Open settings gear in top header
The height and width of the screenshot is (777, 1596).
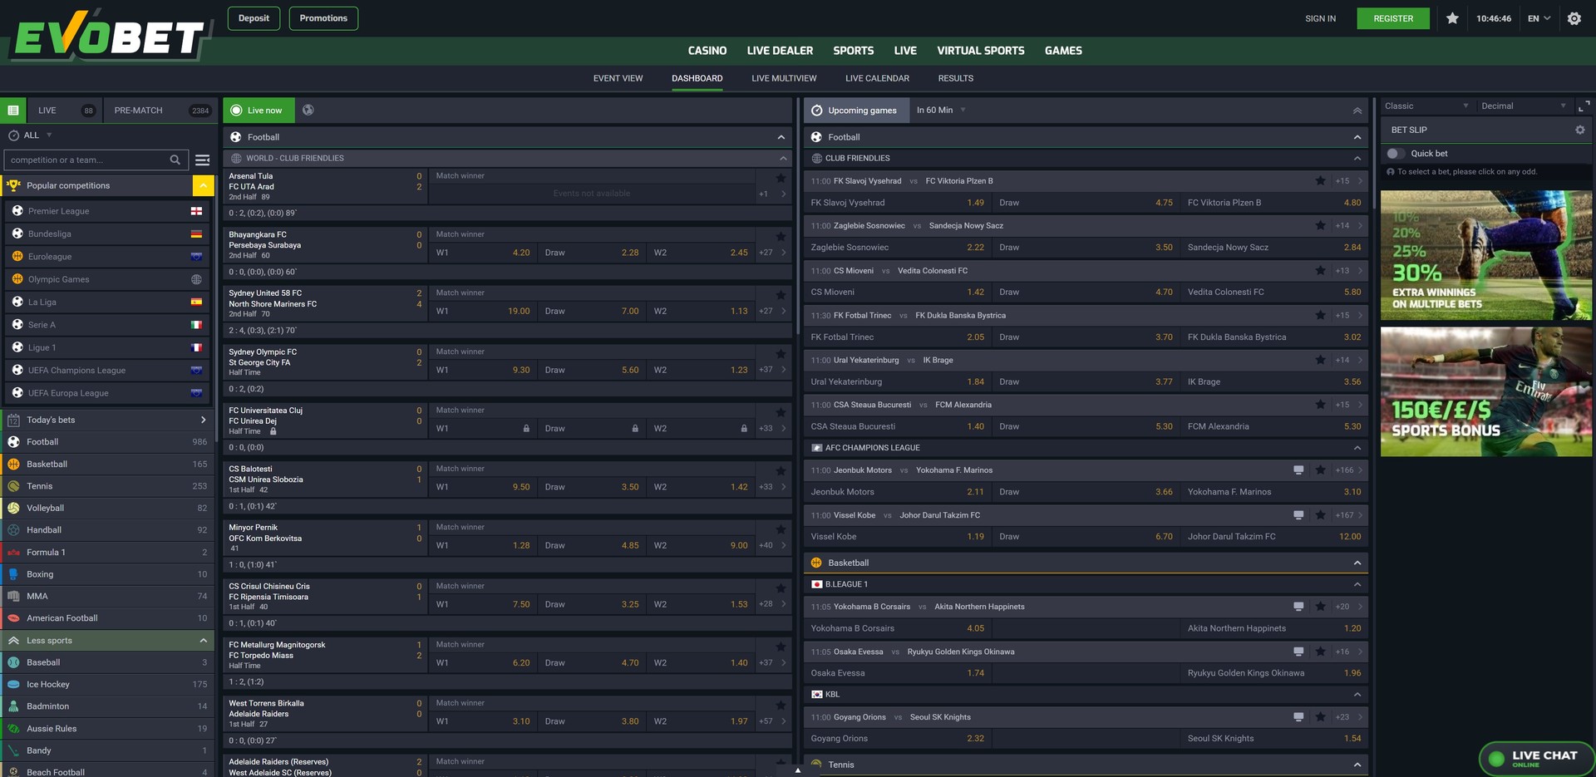[x=1574, y=18]
